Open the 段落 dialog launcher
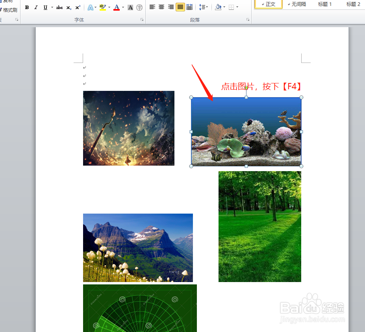This screenshot has height=332, width=365. (248, 20)
